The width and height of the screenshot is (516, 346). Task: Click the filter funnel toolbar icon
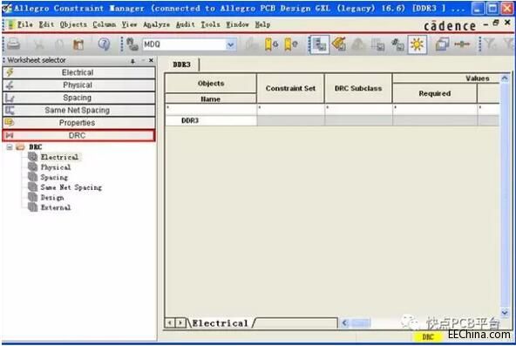(x=490, y=44)
